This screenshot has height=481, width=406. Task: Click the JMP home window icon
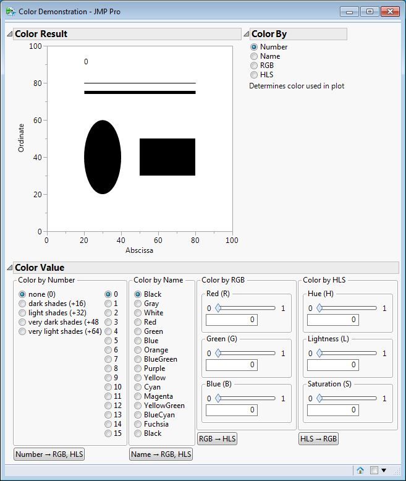(x=360, y=470)
